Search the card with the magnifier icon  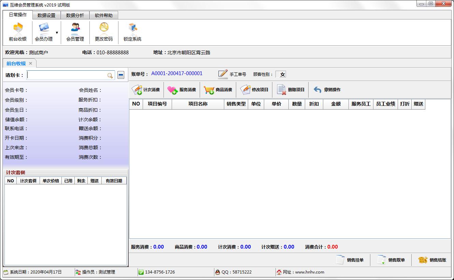[110, 75]
